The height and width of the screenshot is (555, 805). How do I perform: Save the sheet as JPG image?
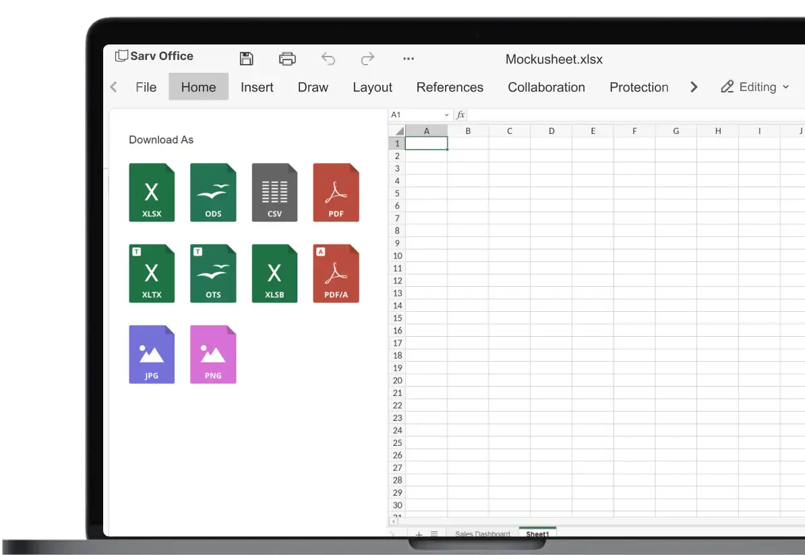(x=152, y=354)
